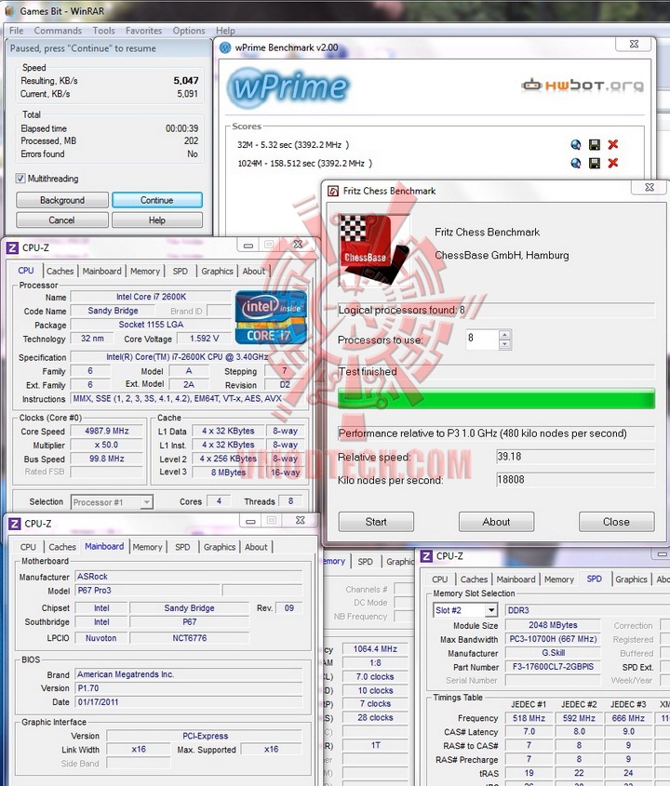Open Graphics tab in top CPU-Z window
670x786 pixels.
coord(217,272)
